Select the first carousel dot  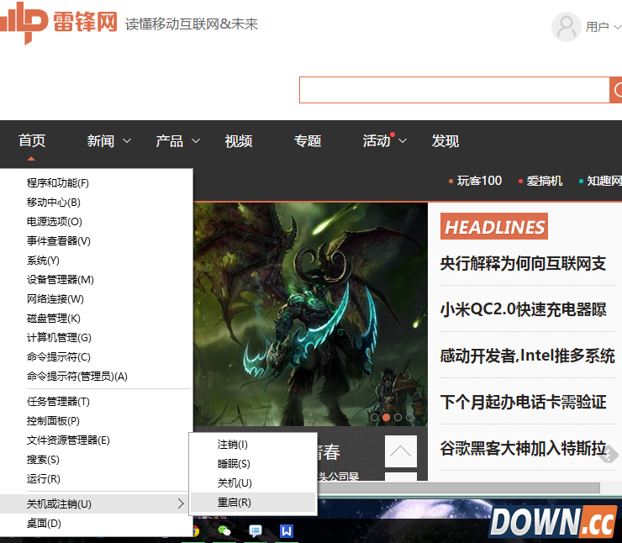pyautogui.click(x=374, y=417)
